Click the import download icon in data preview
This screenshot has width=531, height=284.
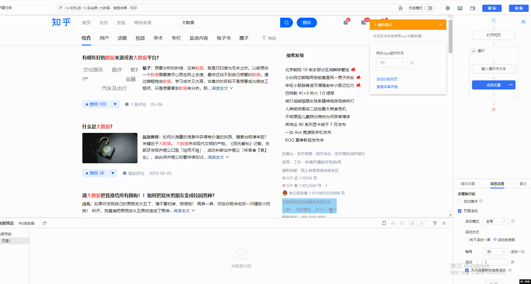393,223
